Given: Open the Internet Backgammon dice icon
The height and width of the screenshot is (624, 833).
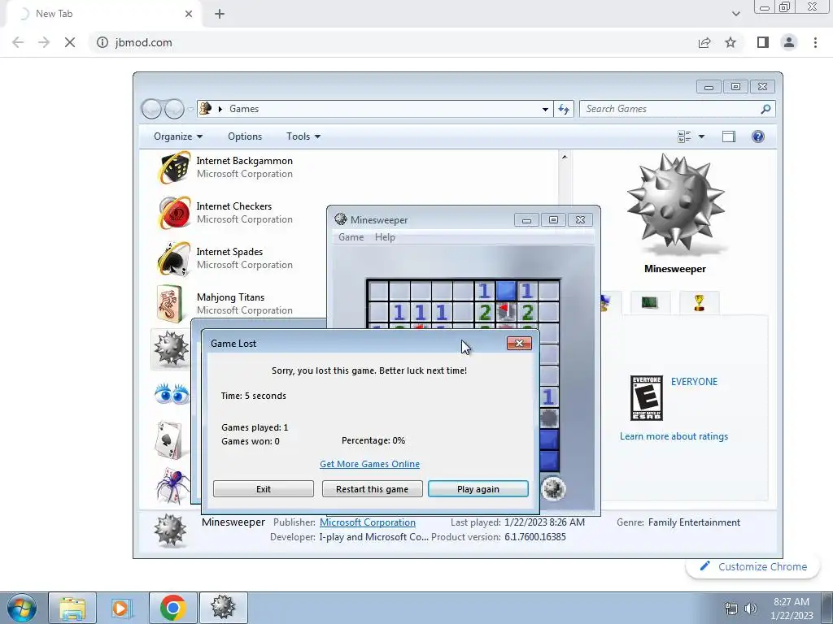Looking at the screenshot, I should coord(175,167).
